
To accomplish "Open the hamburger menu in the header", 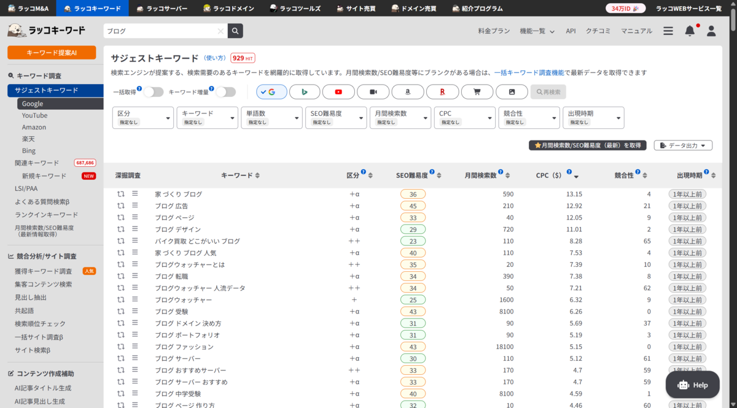I will point(668,31).
